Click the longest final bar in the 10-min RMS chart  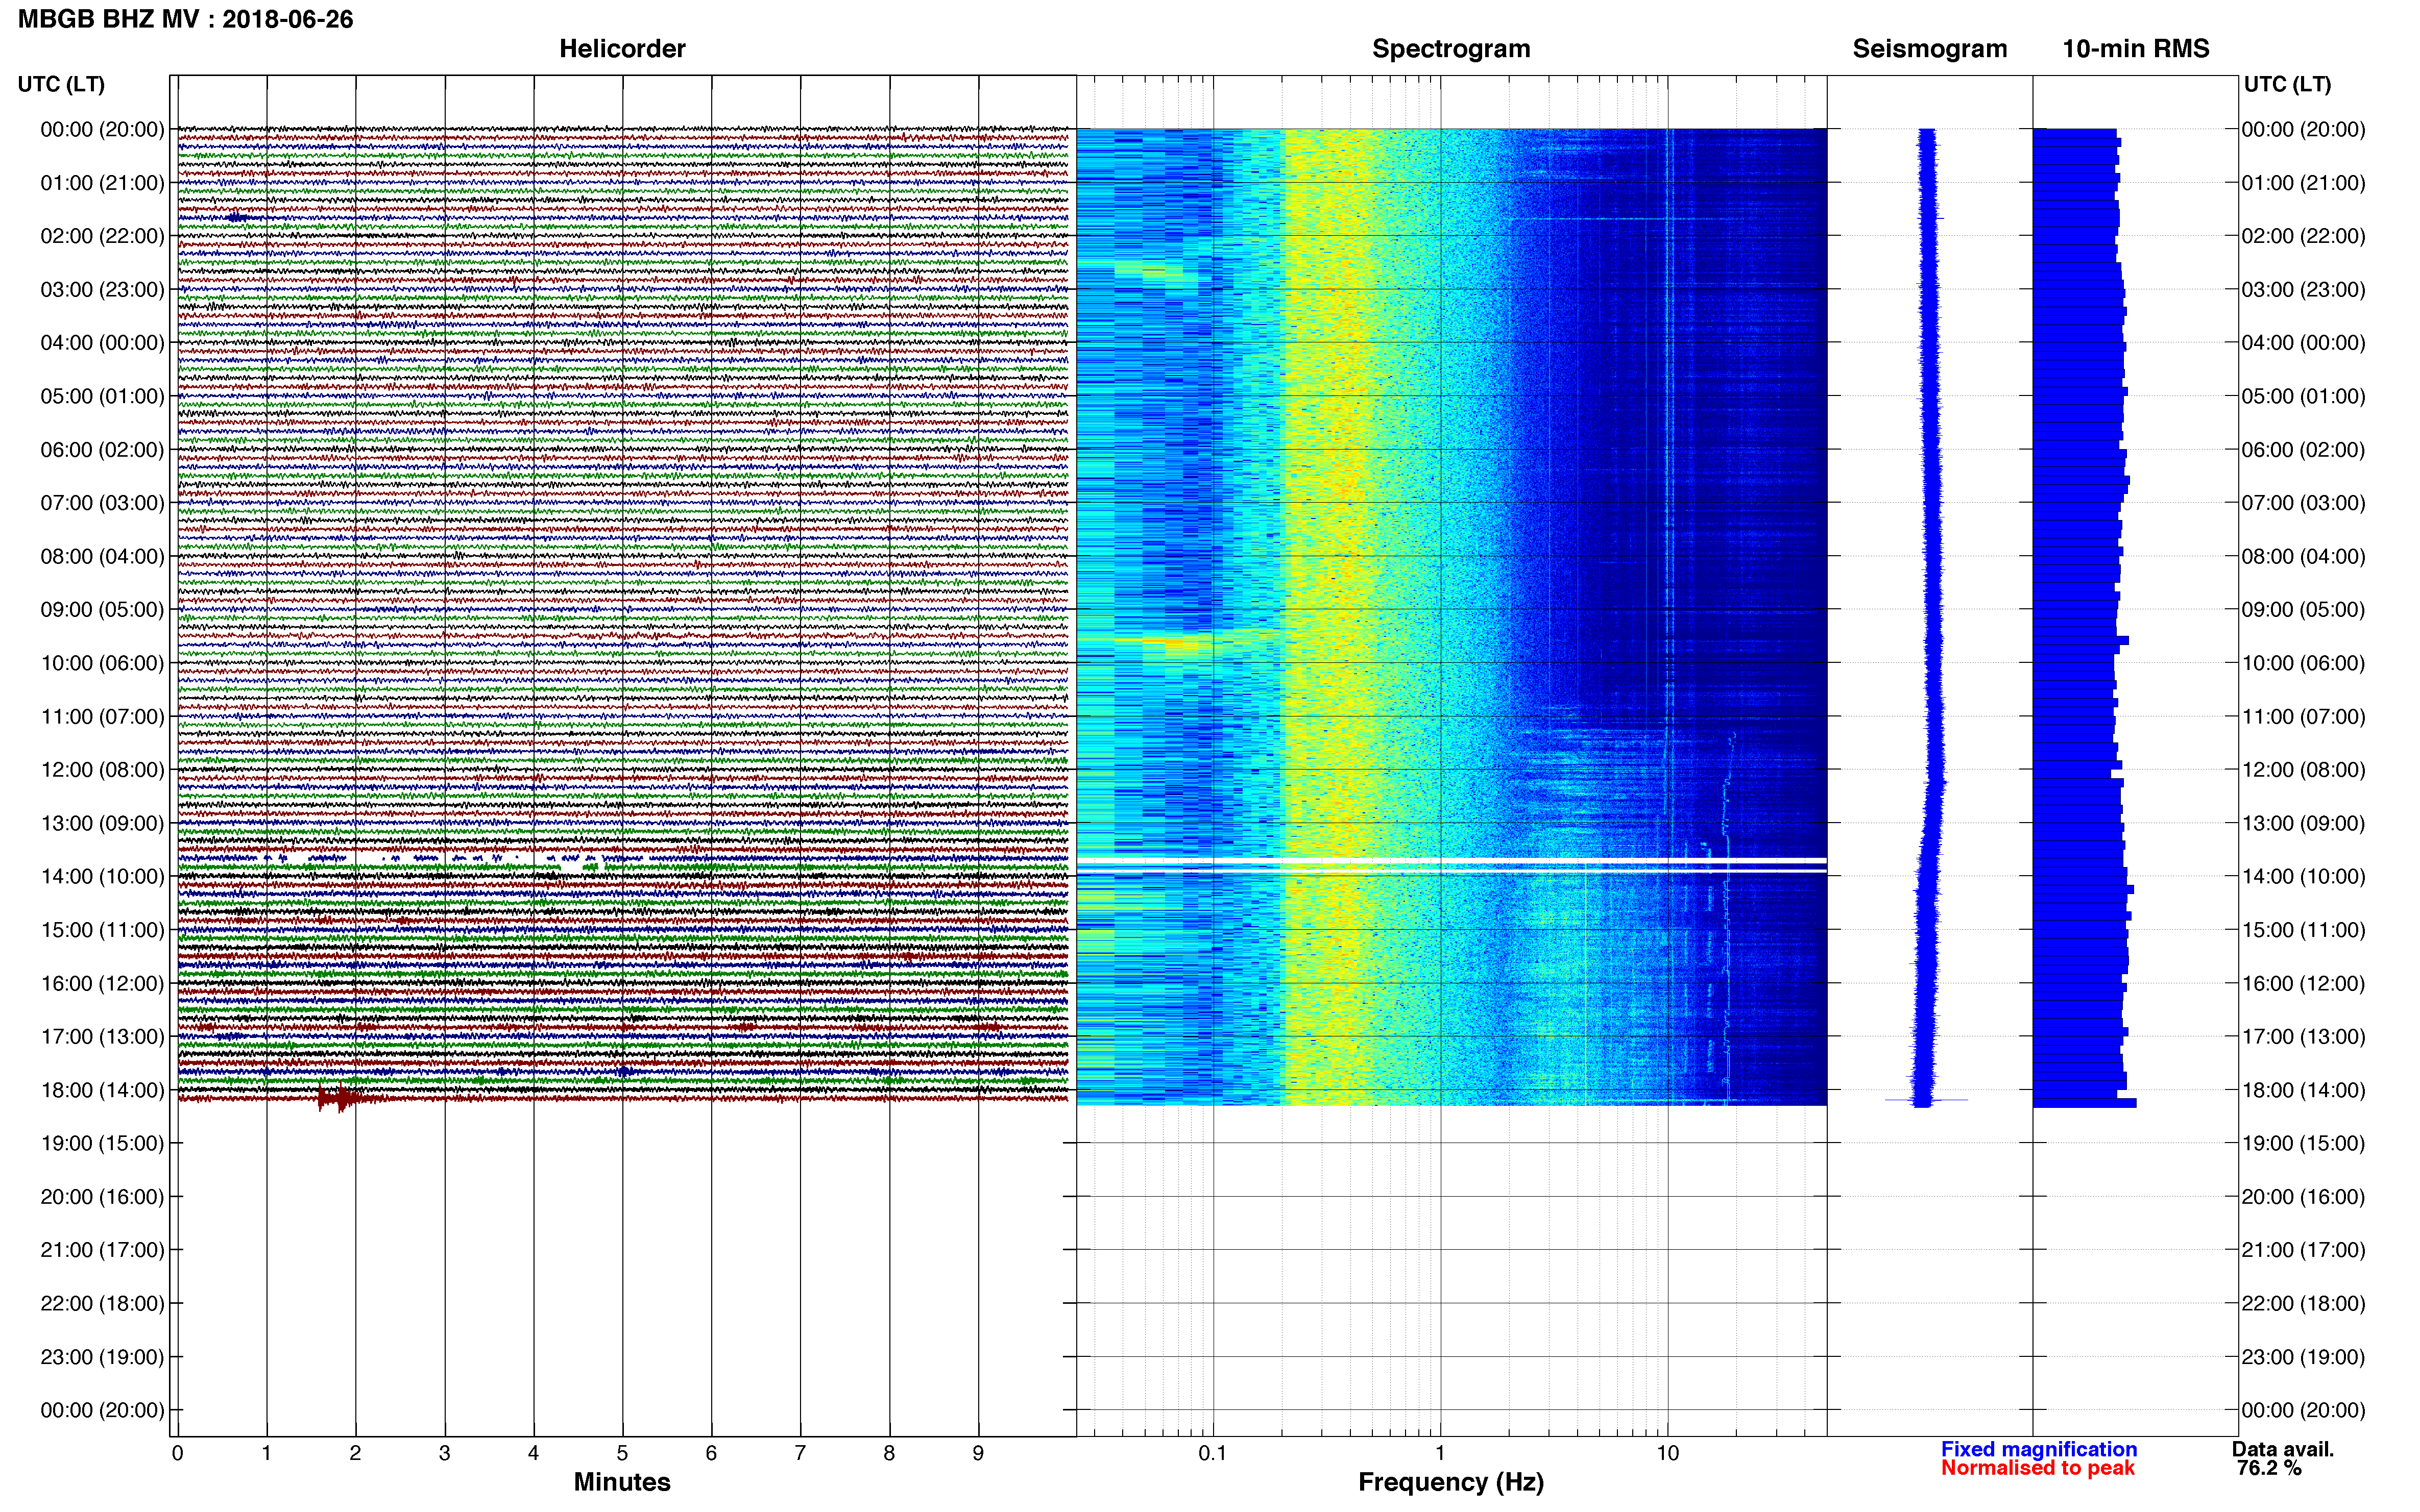[x=2084, y=1103]
